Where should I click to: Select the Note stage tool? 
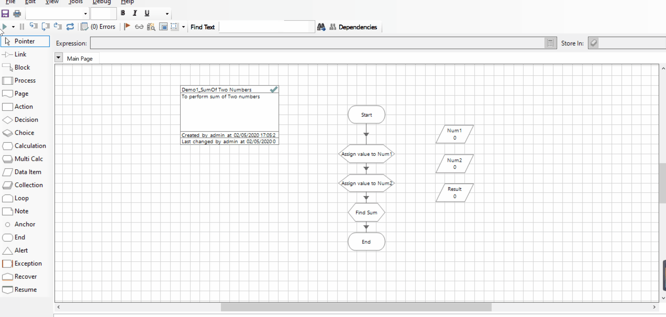[x=15, y=211]
